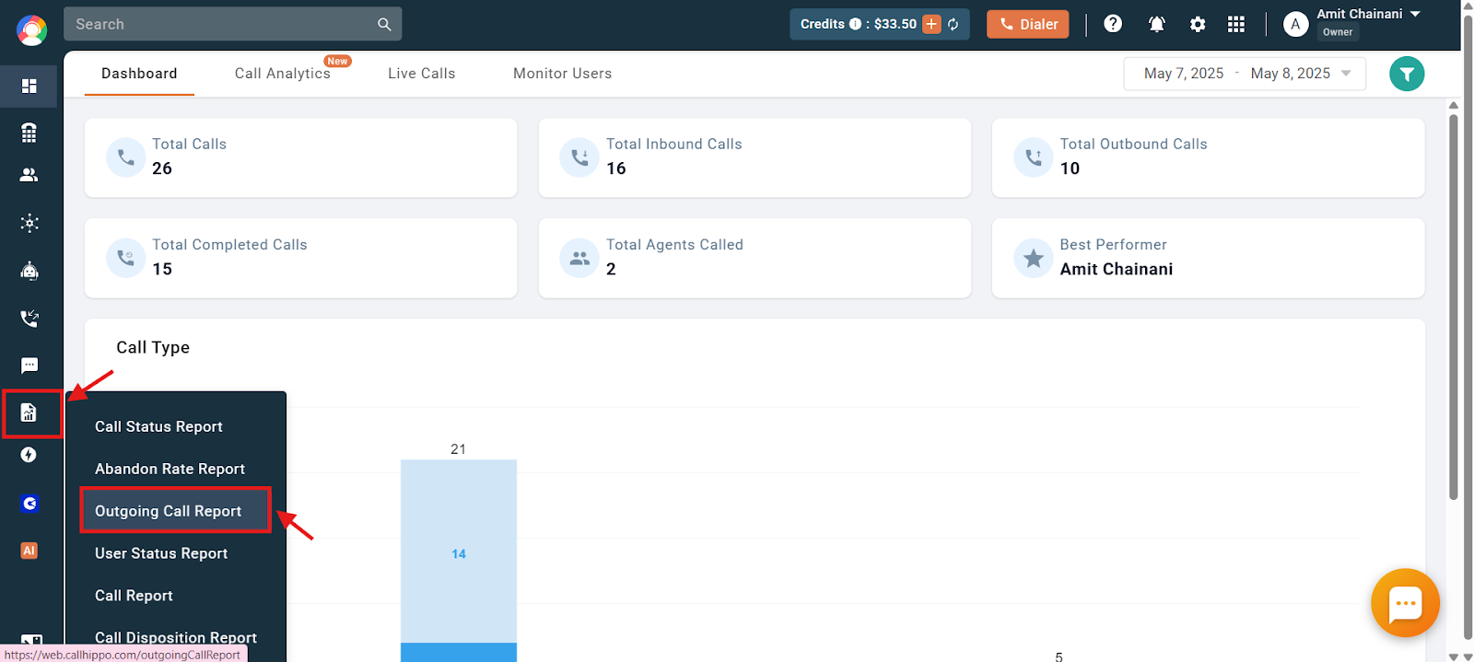The image size is (1474, 662).
Task: Click the Total Completed Calls card
Action: click(300, 258)
